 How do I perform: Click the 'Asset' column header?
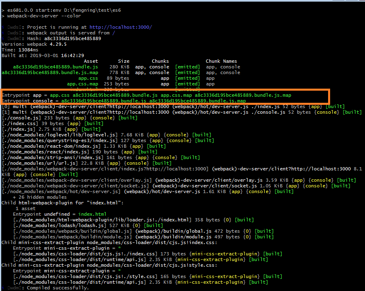tap(91, 61)
